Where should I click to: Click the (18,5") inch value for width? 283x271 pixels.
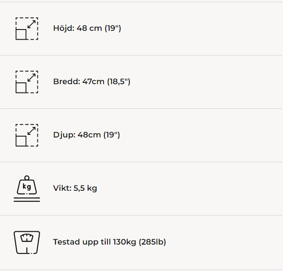[x=118, y=82]
